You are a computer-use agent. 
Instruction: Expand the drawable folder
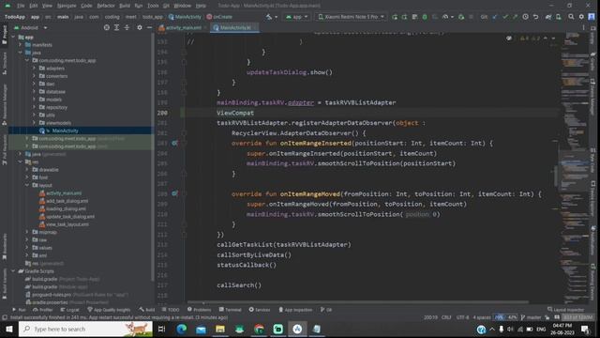[27, 169]
